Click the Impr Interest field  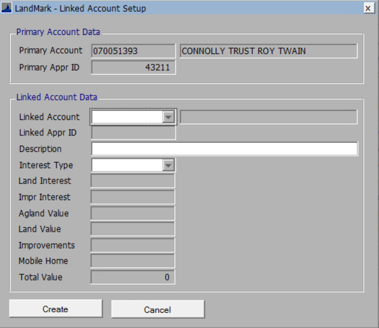point(134,197)
